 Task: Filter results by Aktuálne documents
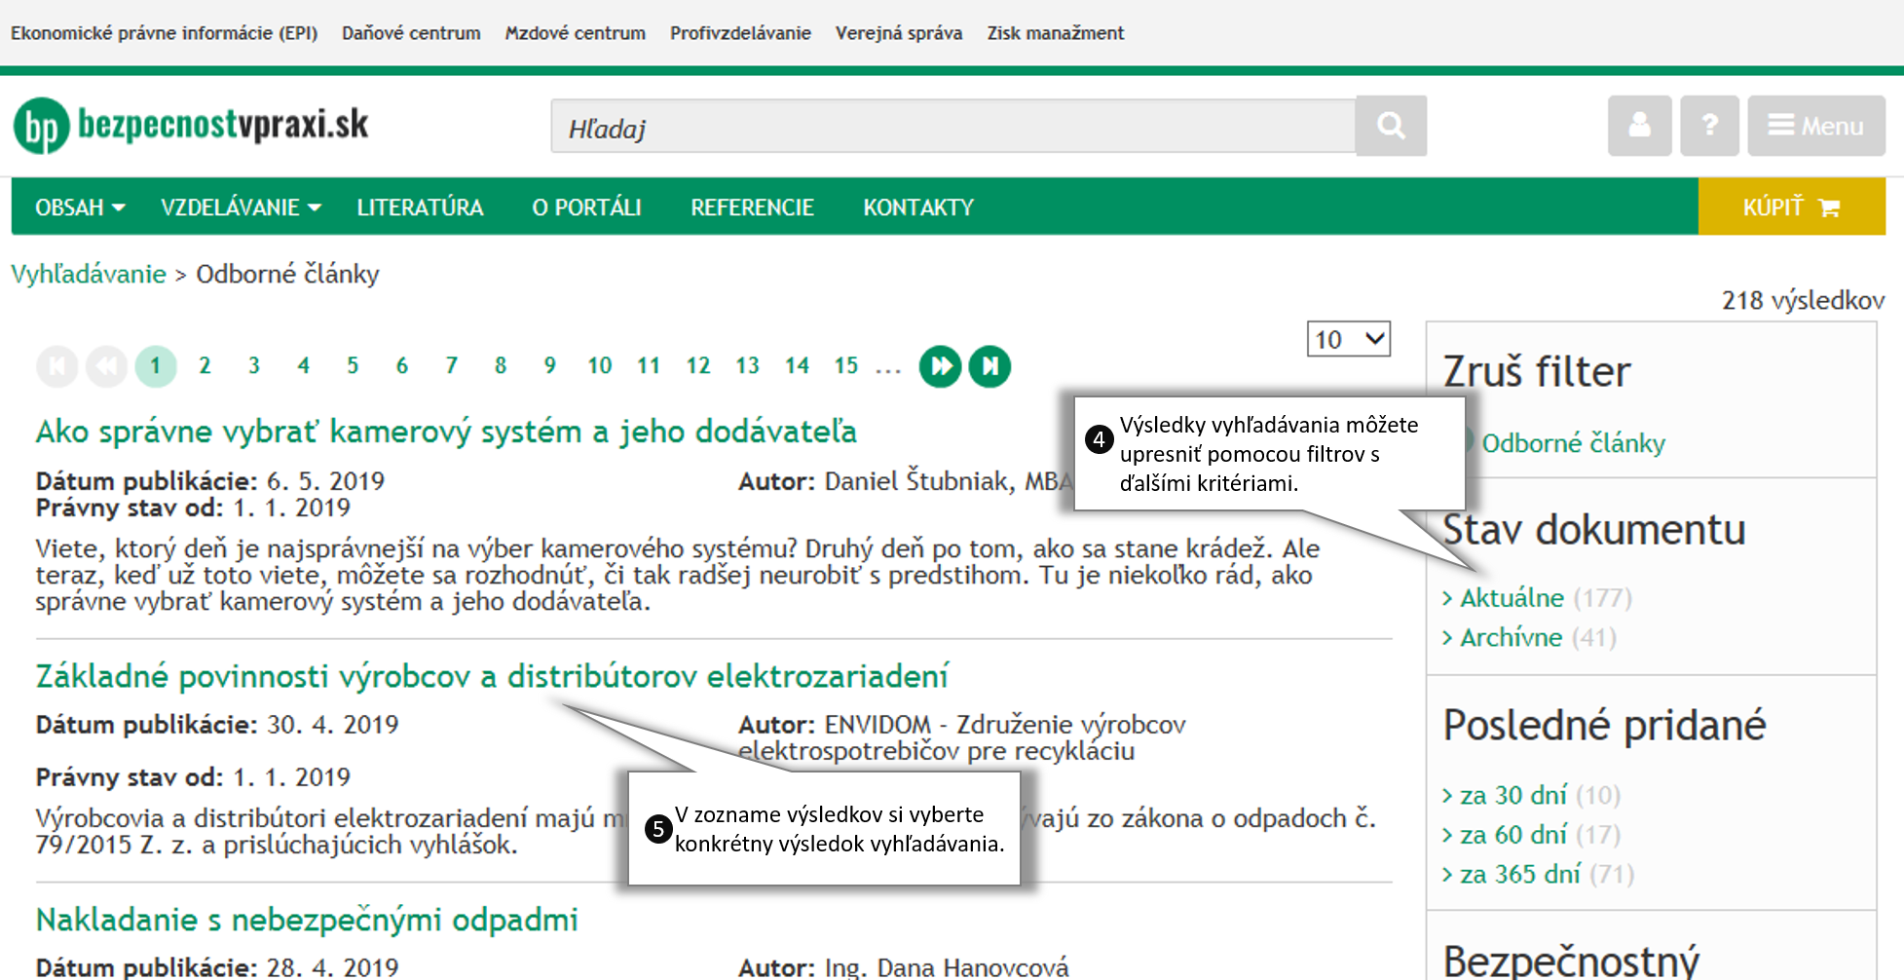[1512, 597]
